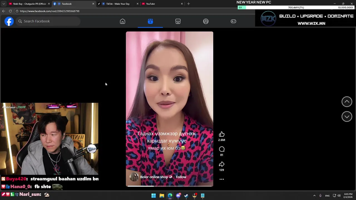Open the clock and date in taskbar
Screen dimensions: 356x200
pos(348,196)
